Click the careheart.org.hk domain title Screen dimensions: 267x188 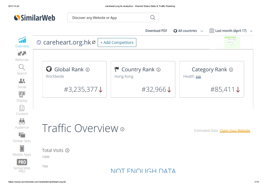pyautogui.click(x=67, y=42)
